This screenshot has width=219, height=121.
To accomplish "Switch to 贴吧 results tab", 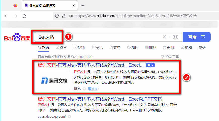I will coord(151,48).
